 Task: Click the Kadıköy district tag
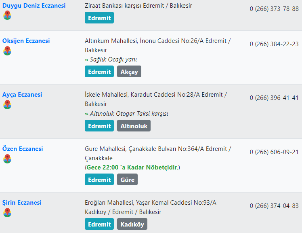click(x=132, y=224)
